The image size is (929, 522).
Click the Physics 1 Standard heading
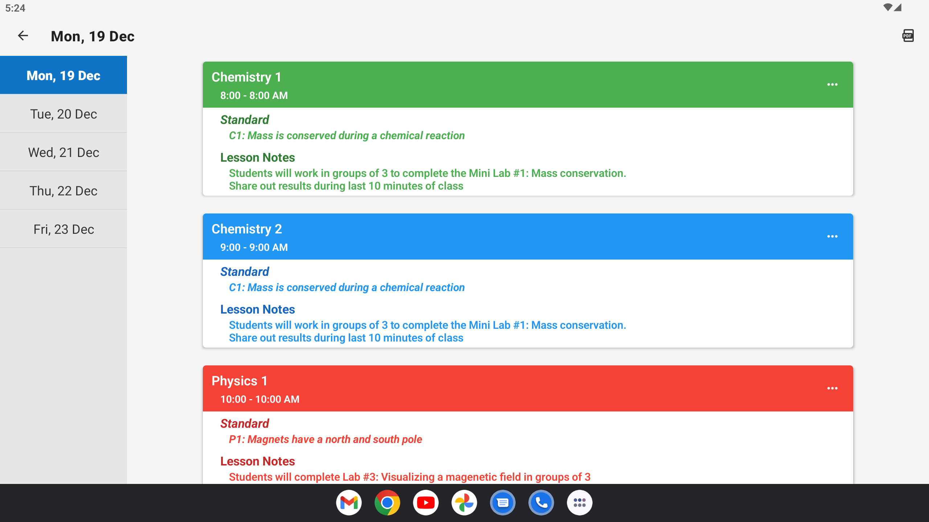click(x=245, y=423)
